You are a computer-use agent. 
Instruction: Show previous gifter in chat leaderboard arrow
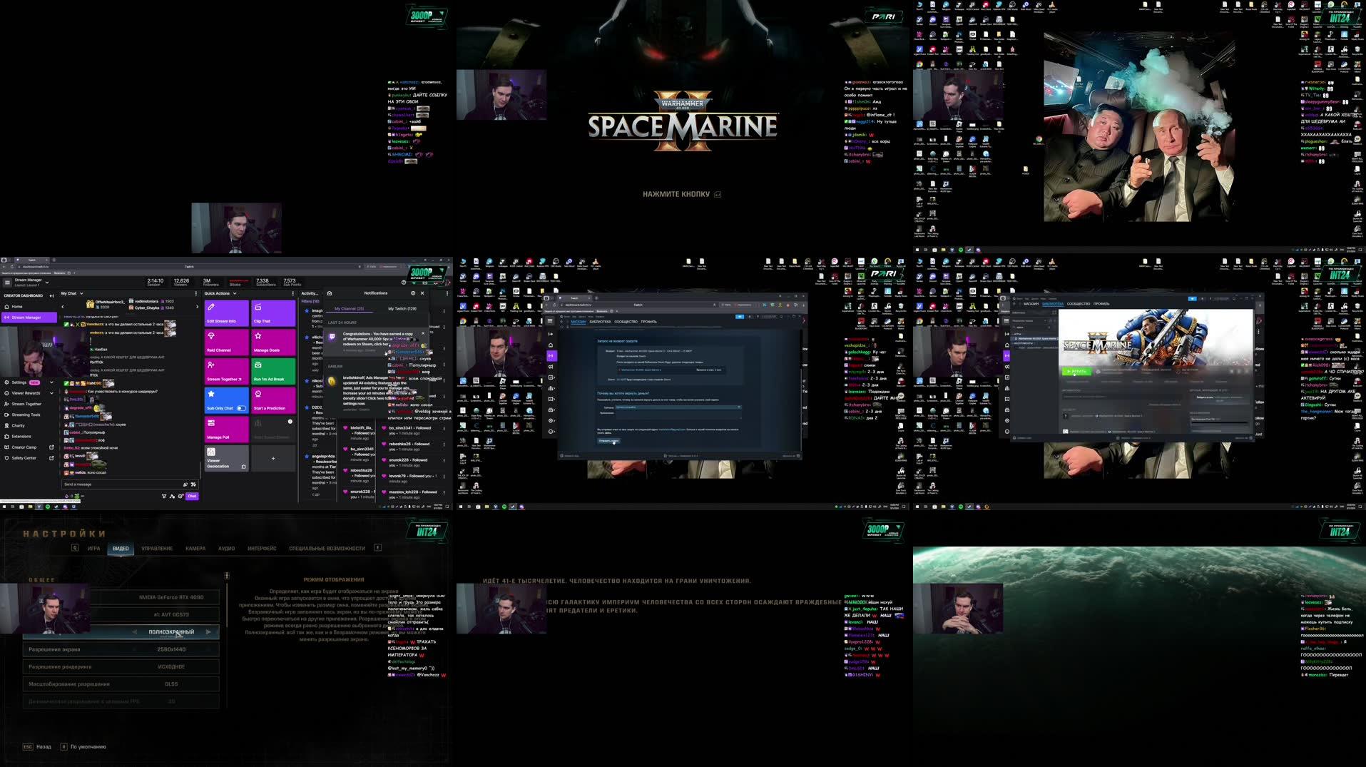coord(63,307)
